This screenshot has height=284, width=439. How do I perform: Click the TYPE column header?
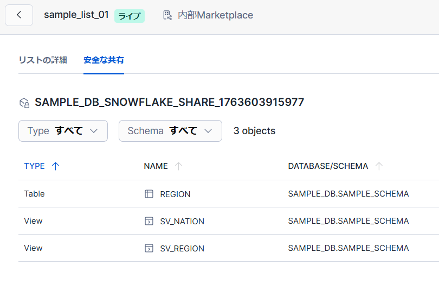tap(35, 166)
